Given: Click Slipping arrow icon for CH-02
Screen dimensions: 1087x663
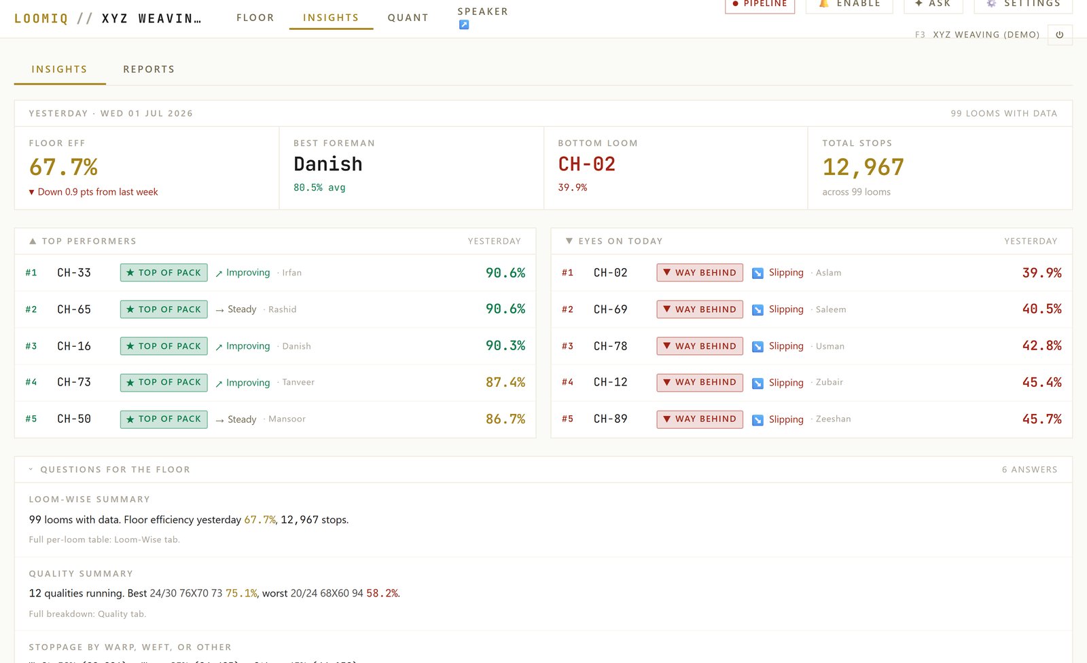Looking at the screenshot, I should coord(758,273).
